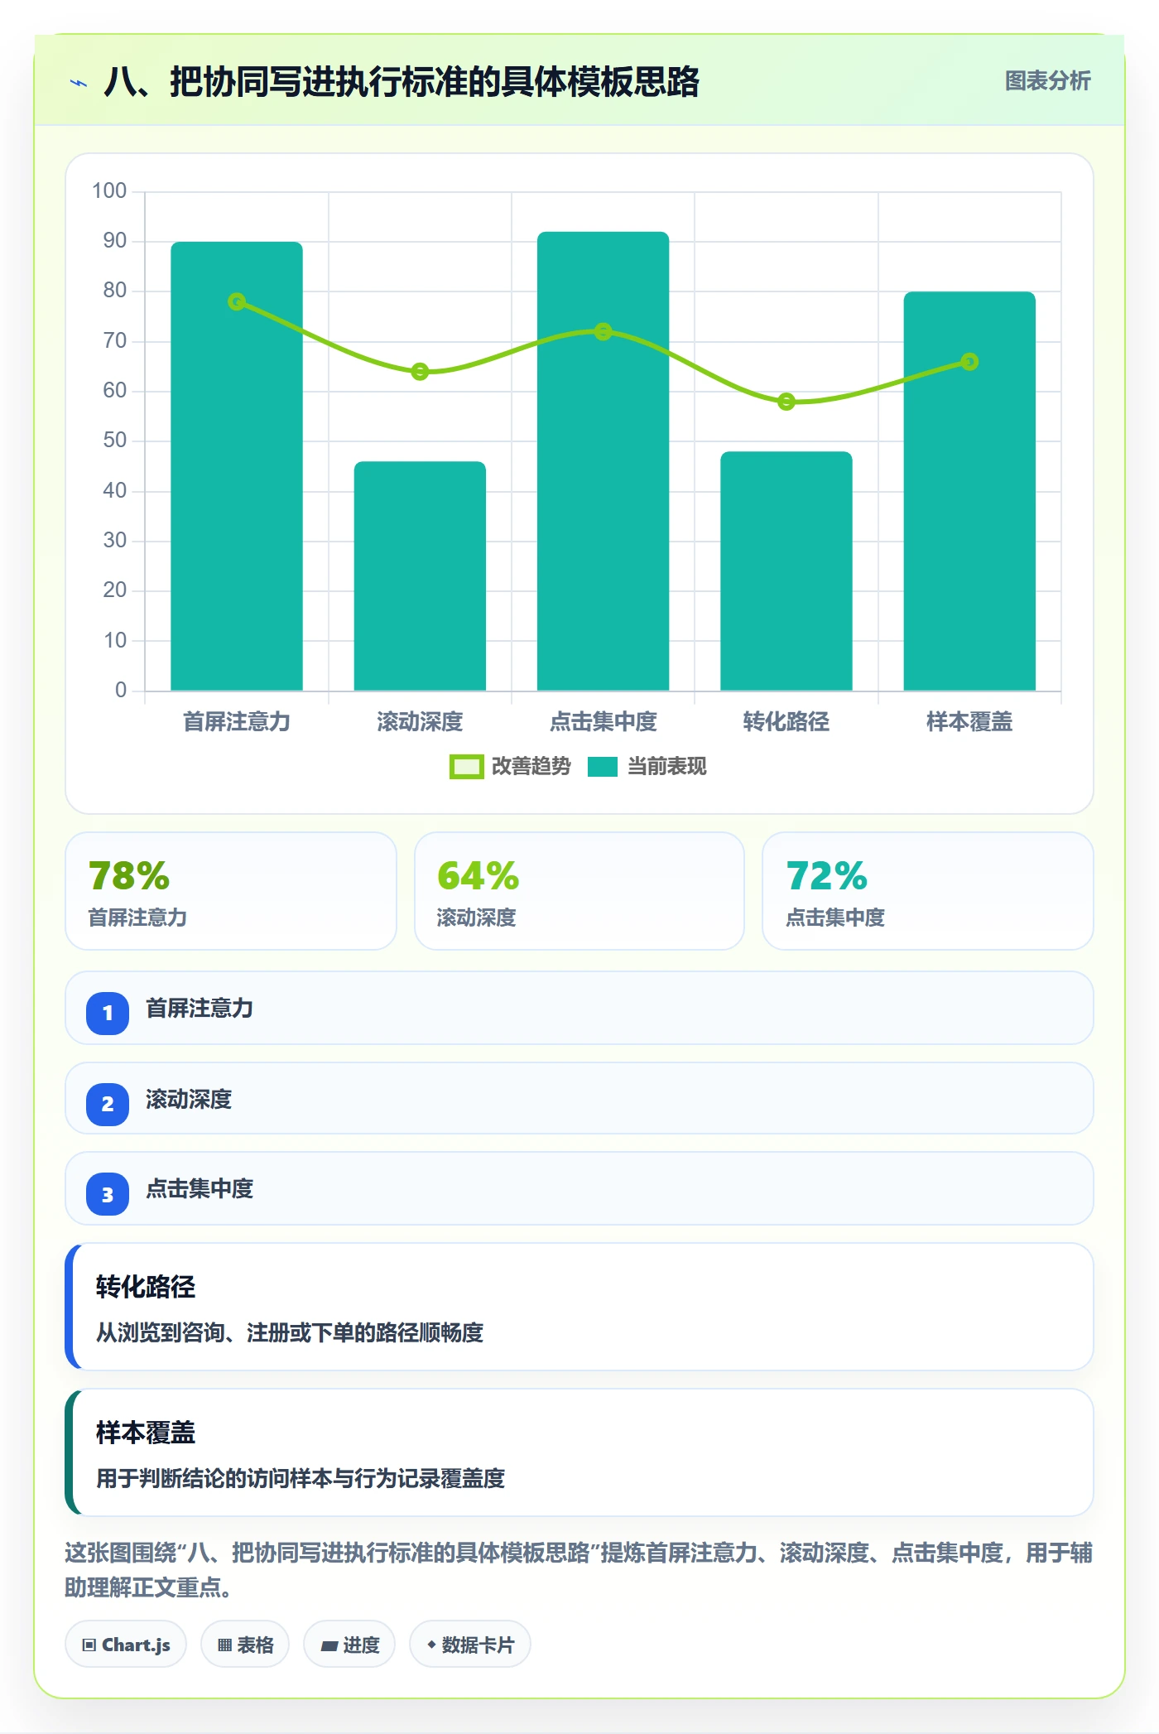Click the trend line point above 转化路径

coord(786,402)
